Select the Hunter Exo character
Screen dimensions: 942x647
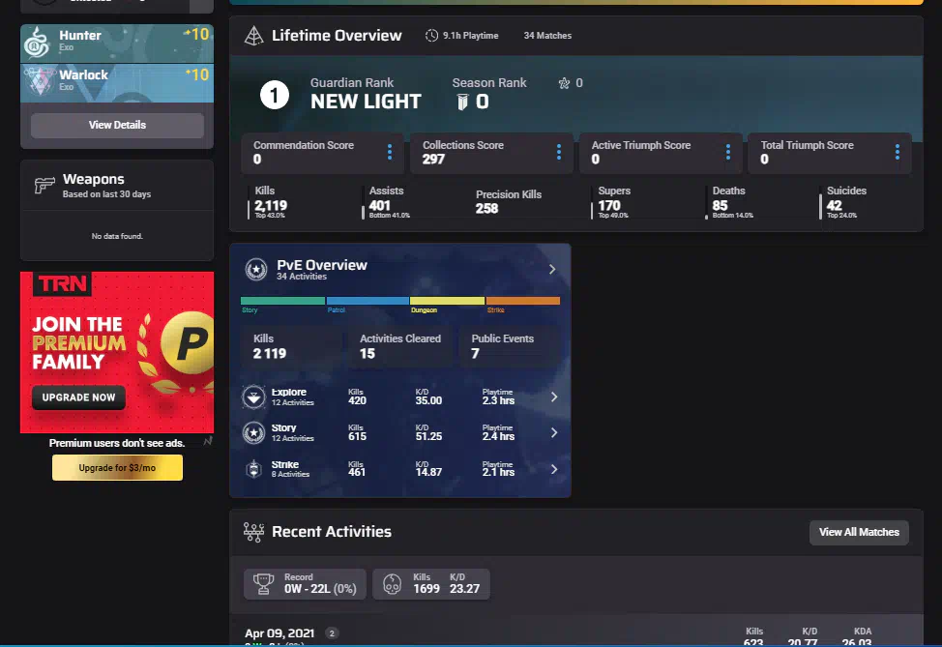tap(117, 44)
